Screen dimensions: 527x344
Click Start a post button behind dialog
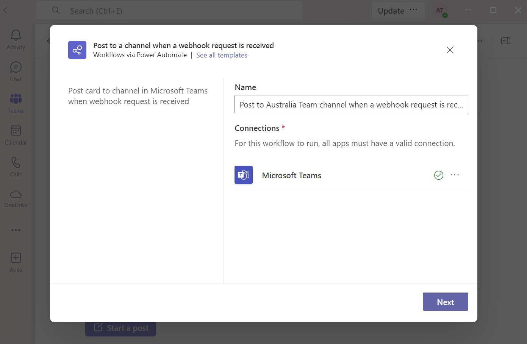[x=120, y=328]
